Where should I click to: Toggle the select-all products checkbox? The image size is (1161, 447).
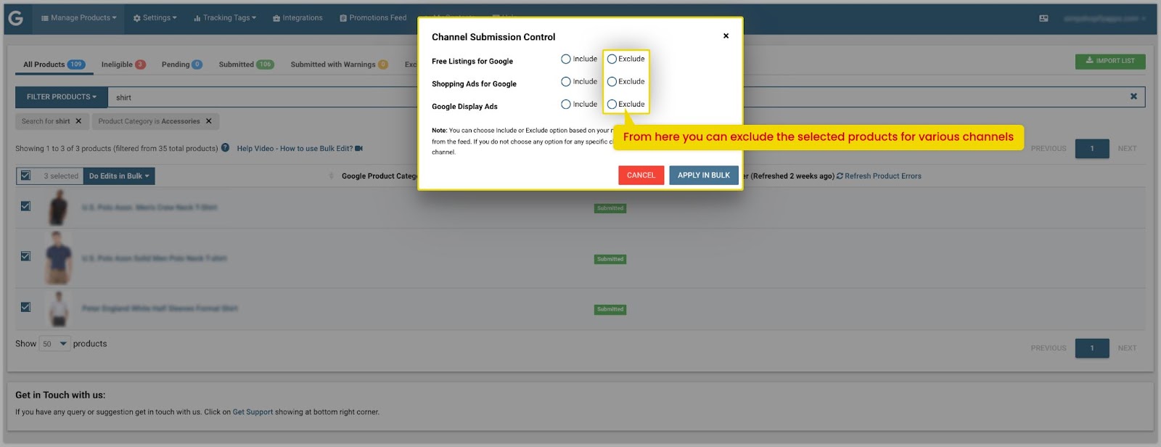(x=25, y=176)
